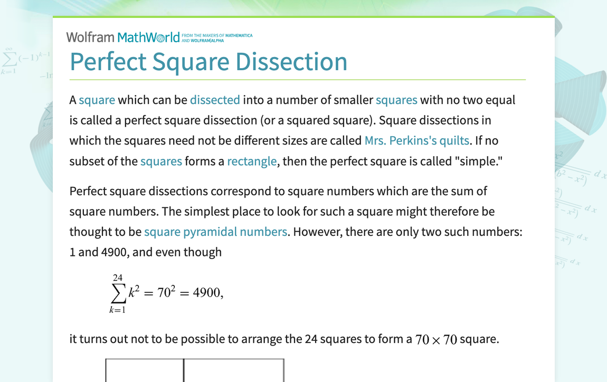Click the right square of the dissection diagram
607x382 pixels.
coord(234,370)
